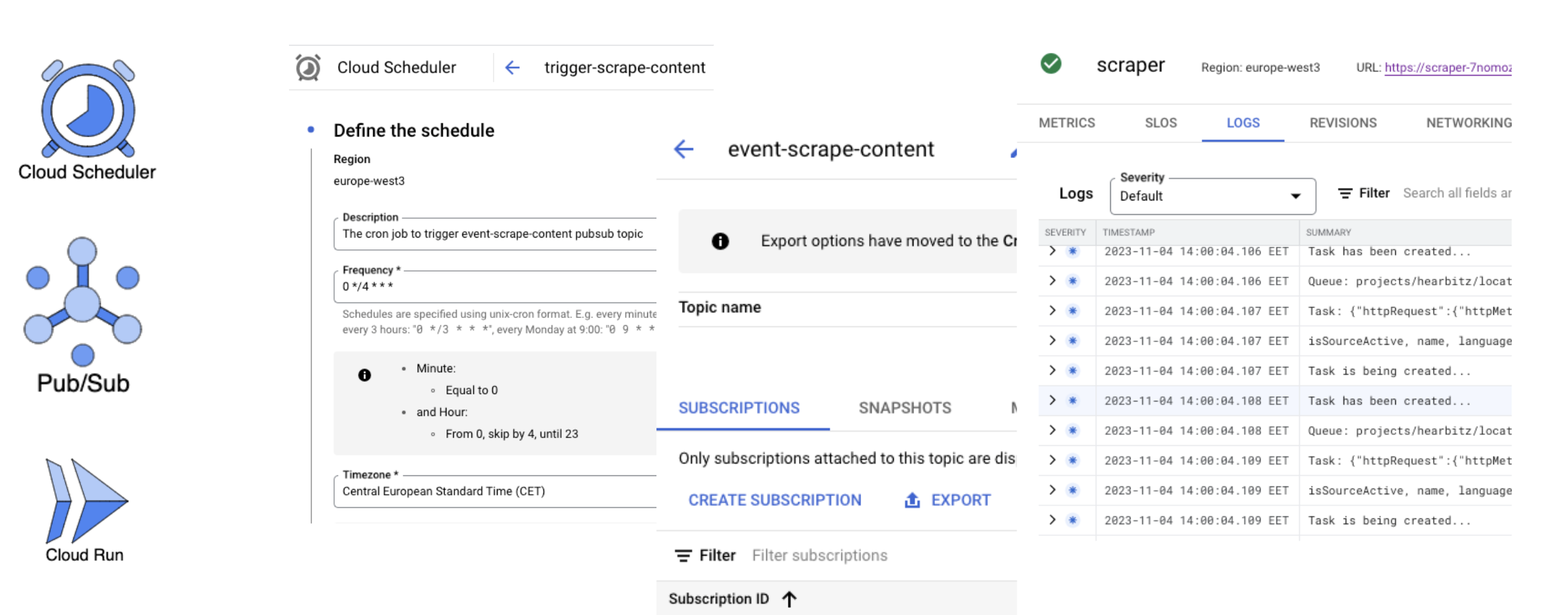This screenshot has width=1543, height=615.
Task: Go back from trigger-scrape-content job page
Action: point(513,67)
